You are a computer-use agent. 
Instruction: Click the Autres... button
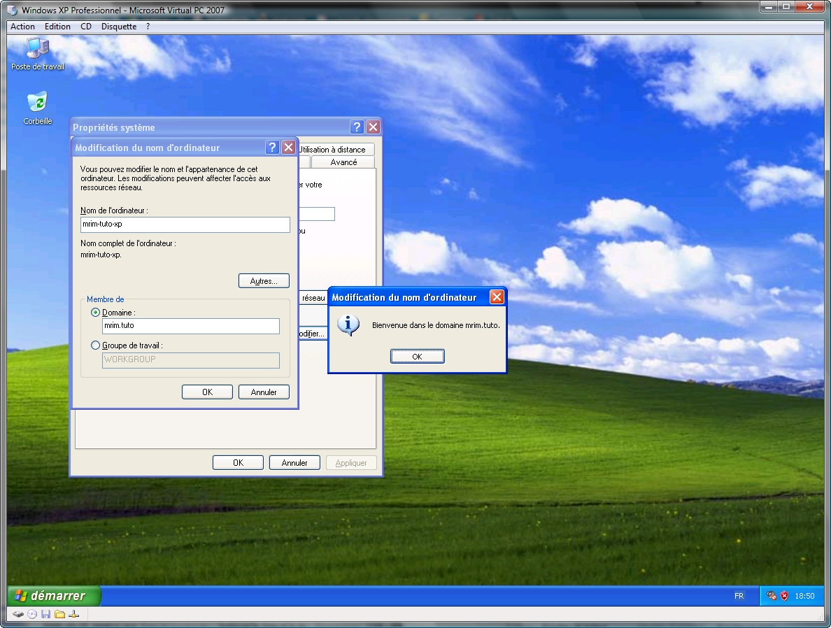pyautogui.click(x=264, y=281)
